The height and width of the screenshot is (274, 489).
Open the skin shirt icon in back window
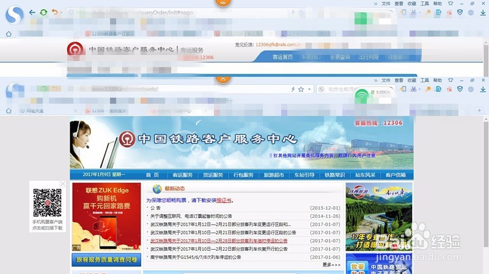click(x=450, y=4)
